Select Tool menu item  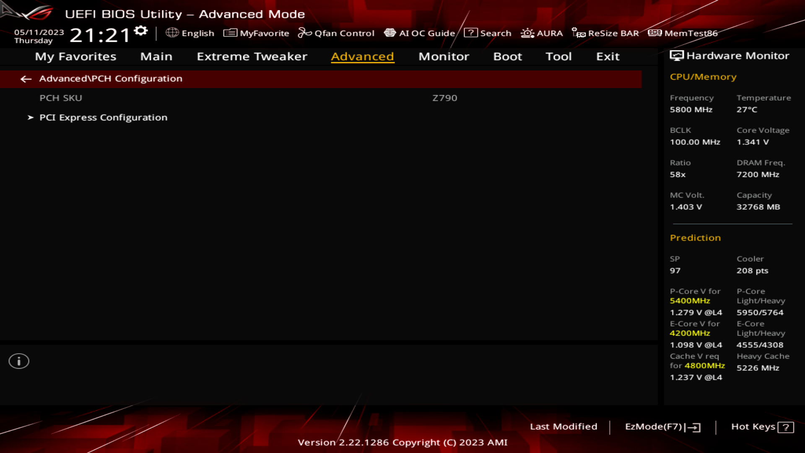(x=558, y=56)
